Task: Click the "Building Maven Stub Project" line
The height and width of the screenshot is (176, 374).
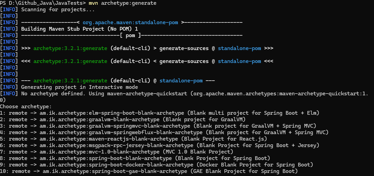Action: tap(79, 29)
